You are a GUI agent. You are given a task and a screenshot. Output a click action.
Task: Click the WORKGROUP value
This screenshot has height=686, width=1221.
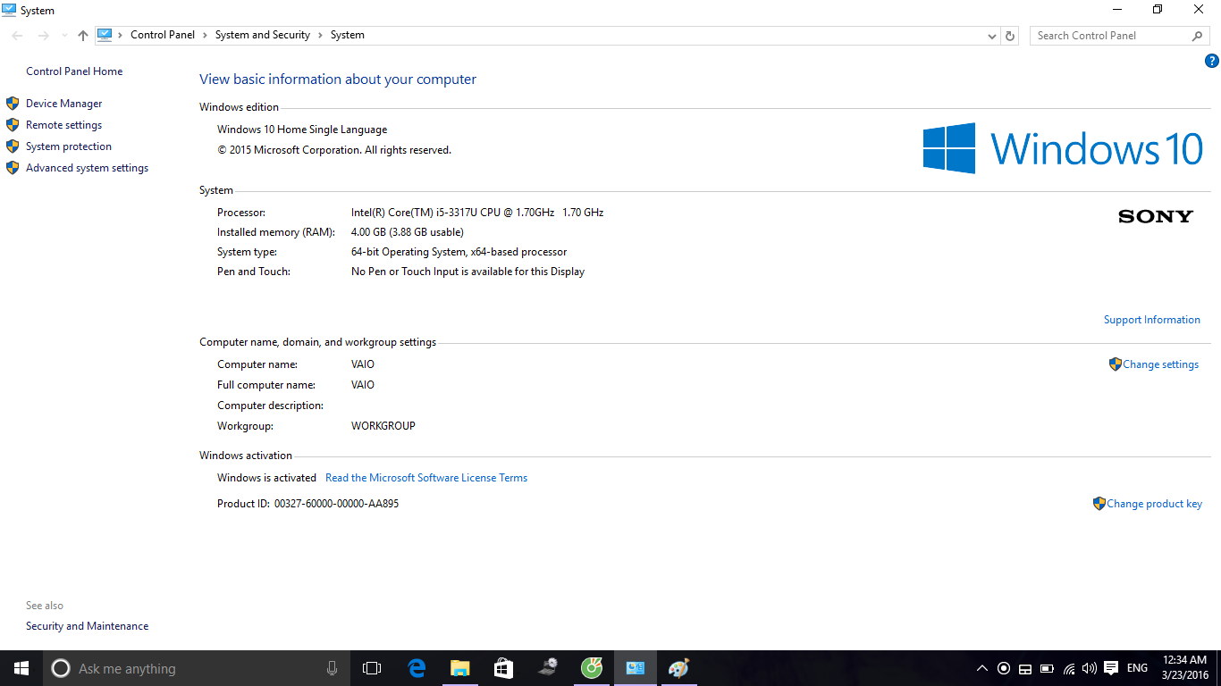click(383, 426)
